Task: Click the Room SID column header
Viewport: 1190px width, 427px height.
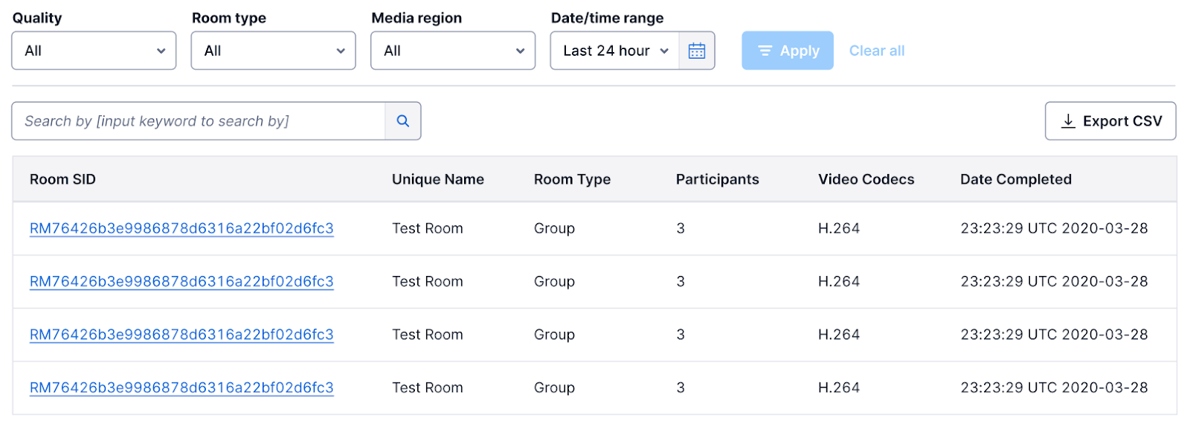Action: tap(62, 179)
